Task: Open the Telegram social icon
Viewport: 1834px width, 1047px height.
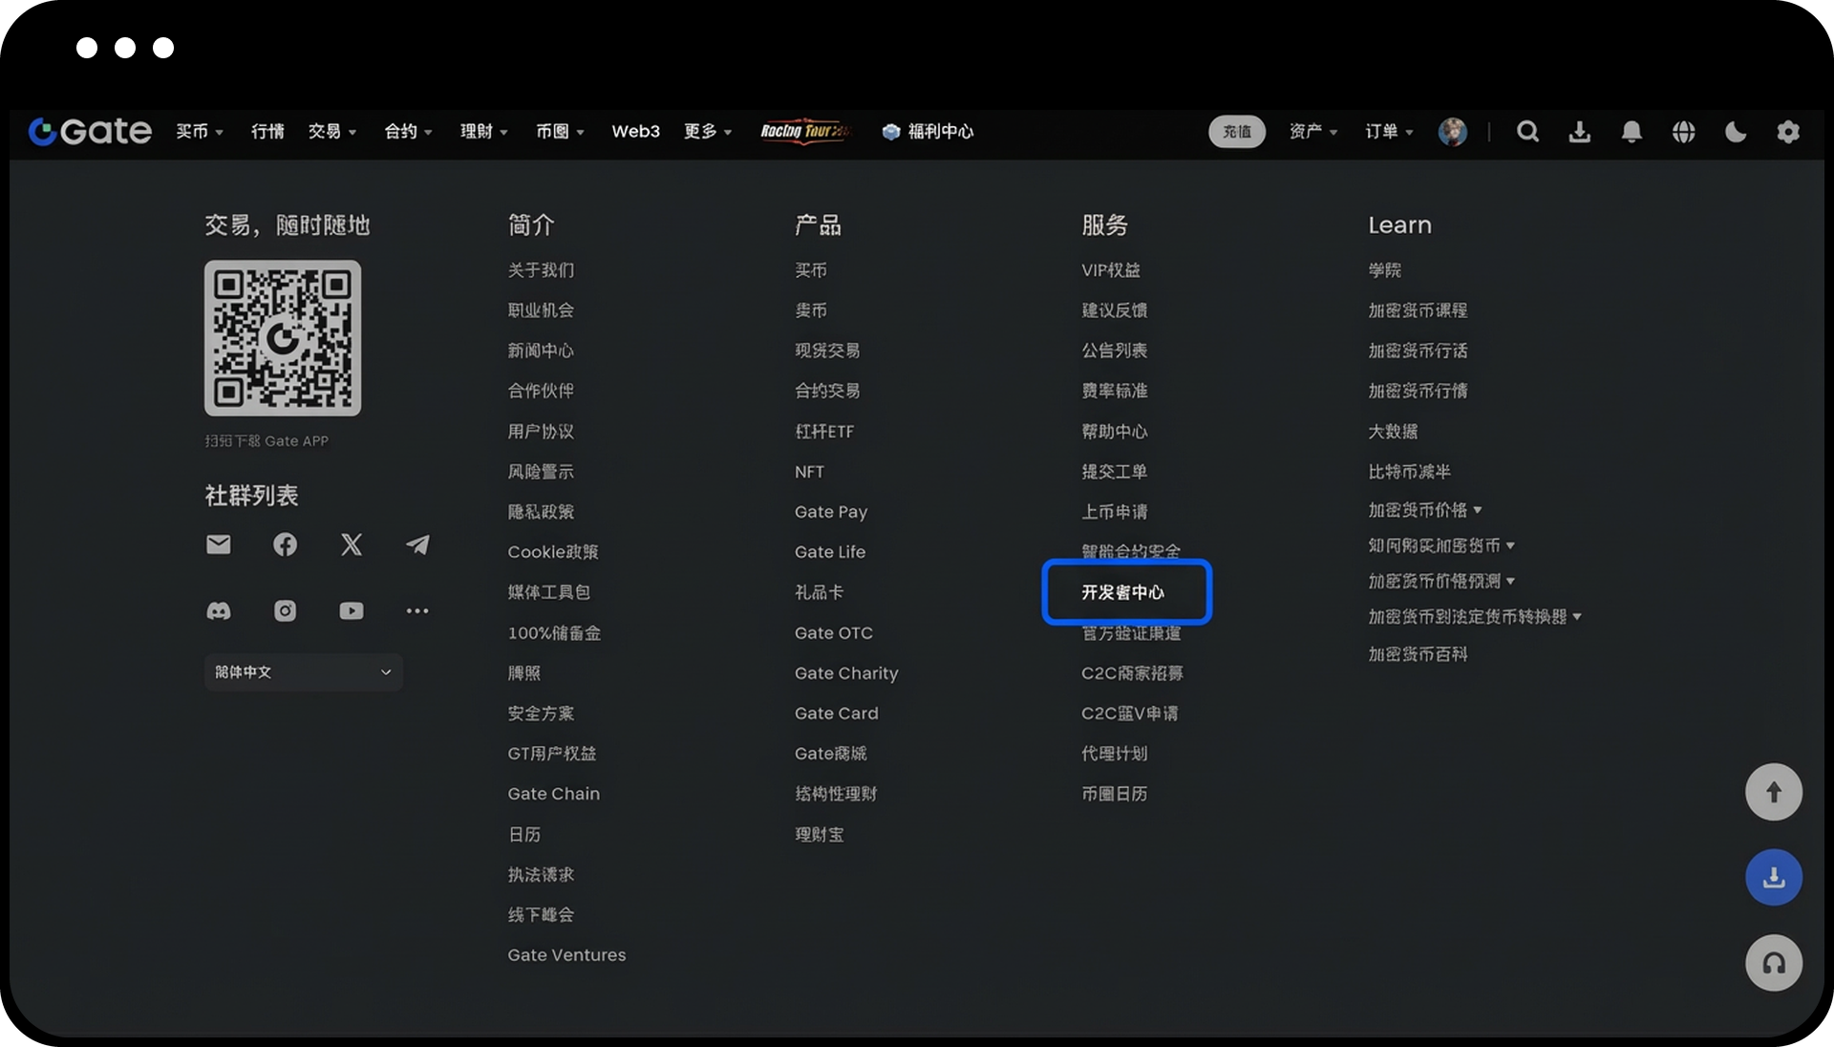Action: (x=417, y=545)
